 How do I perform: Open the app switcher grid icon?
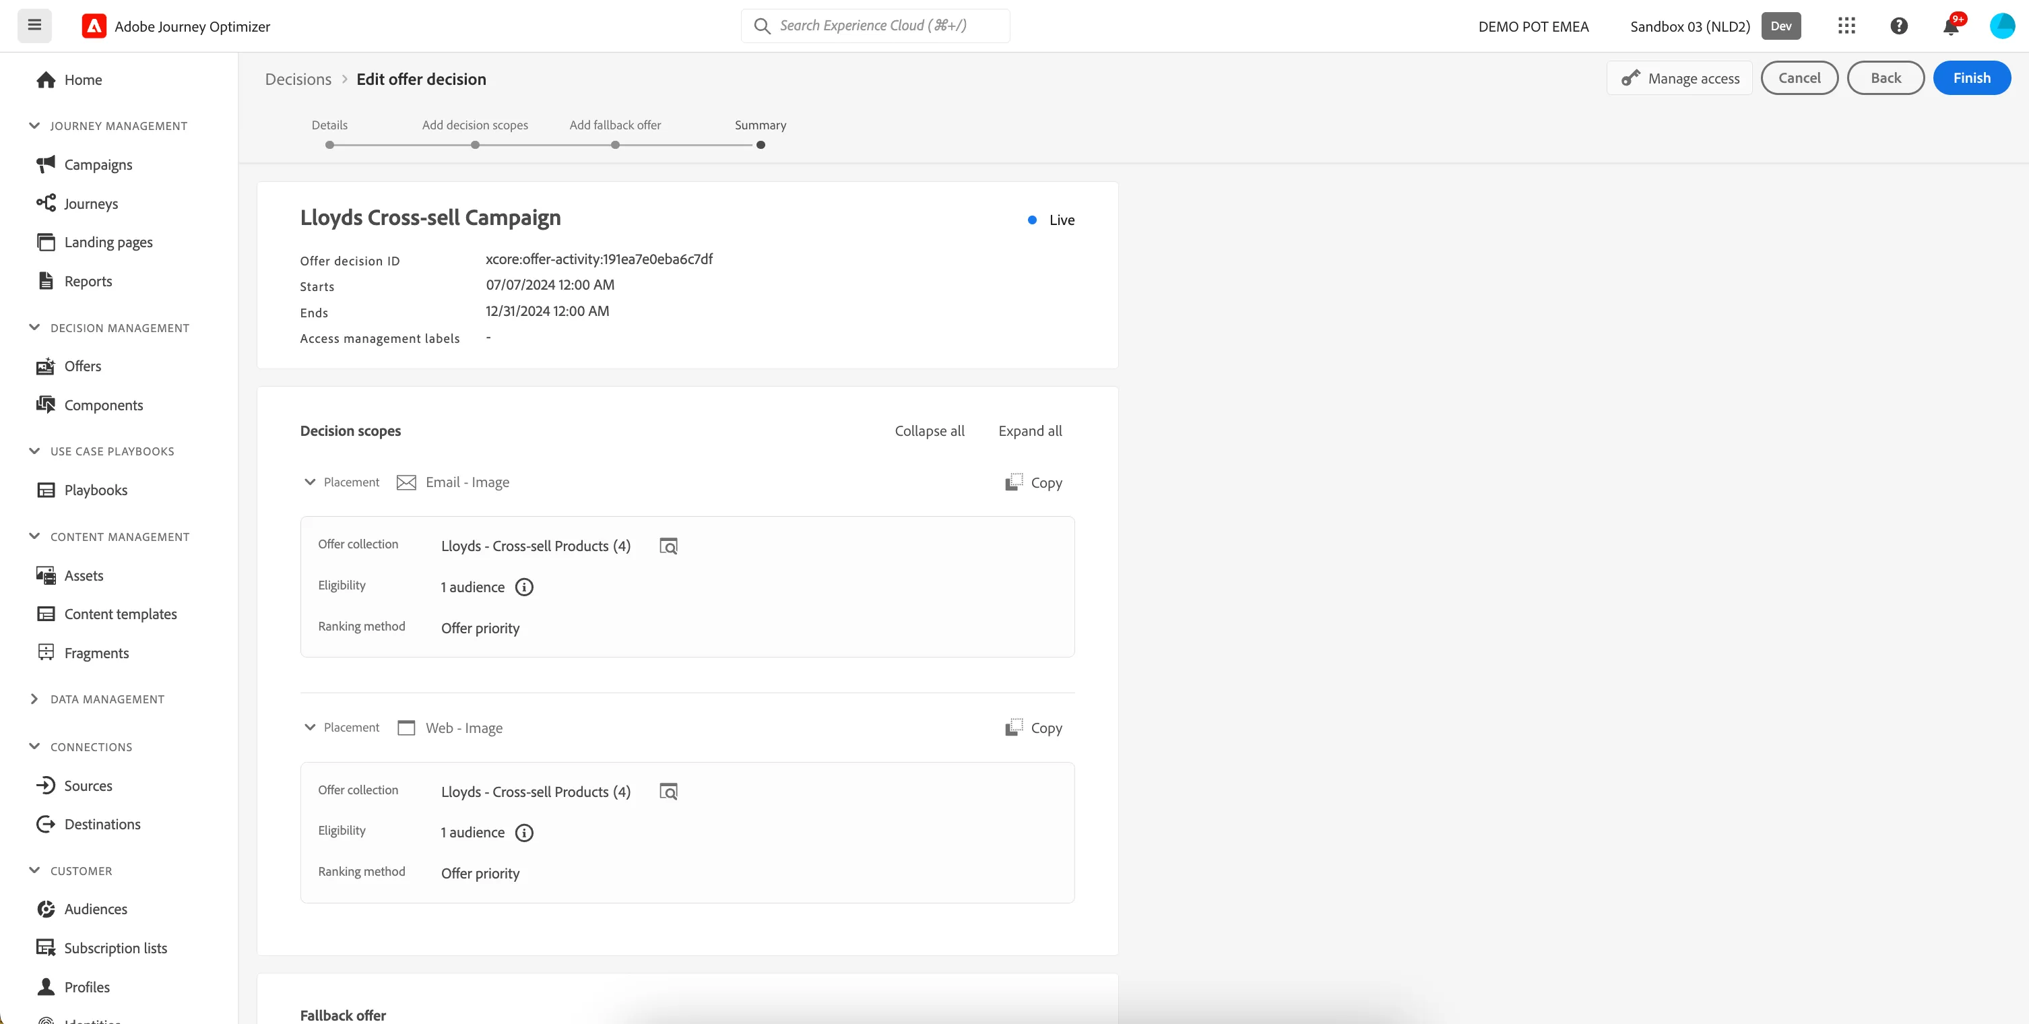pyautogui.click(x=1846, y=26)
